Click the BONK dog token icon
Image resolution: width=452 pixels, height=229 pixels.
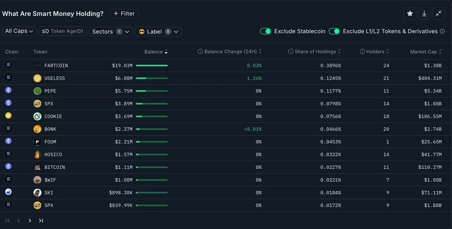pos(37,129)
